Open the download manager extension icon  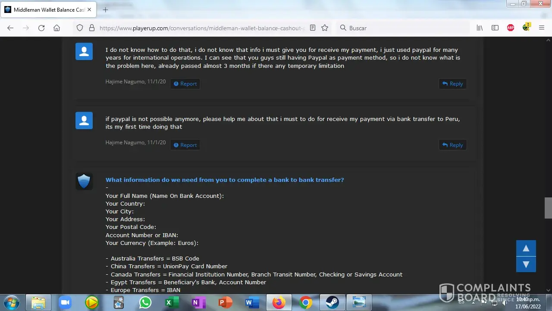(526, 27)
